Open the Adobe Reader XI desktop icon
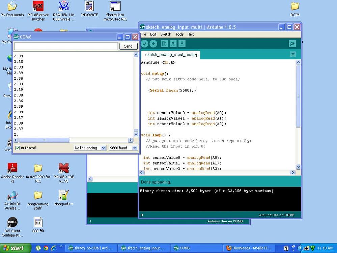 (12, 168)
